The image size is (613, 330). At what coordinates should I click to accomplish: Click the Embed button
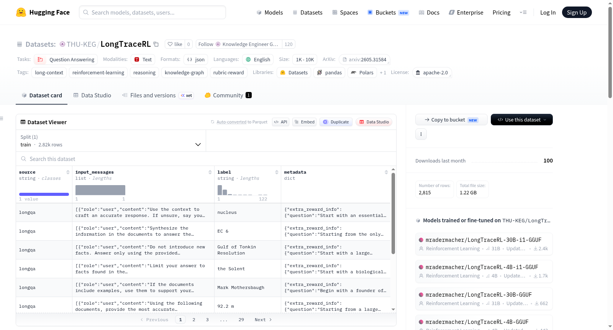coord(304,122)
